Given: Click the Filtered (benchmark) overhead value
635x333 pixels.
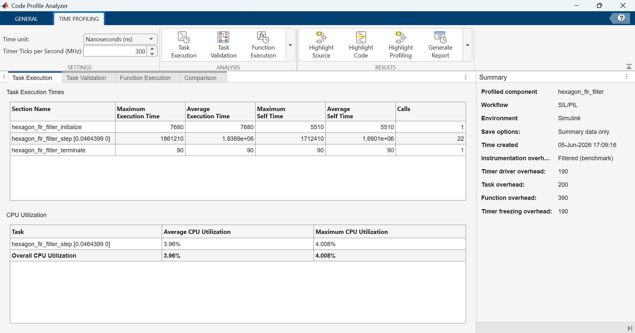Looking at the screenshot, I should [x=585, y=158].
